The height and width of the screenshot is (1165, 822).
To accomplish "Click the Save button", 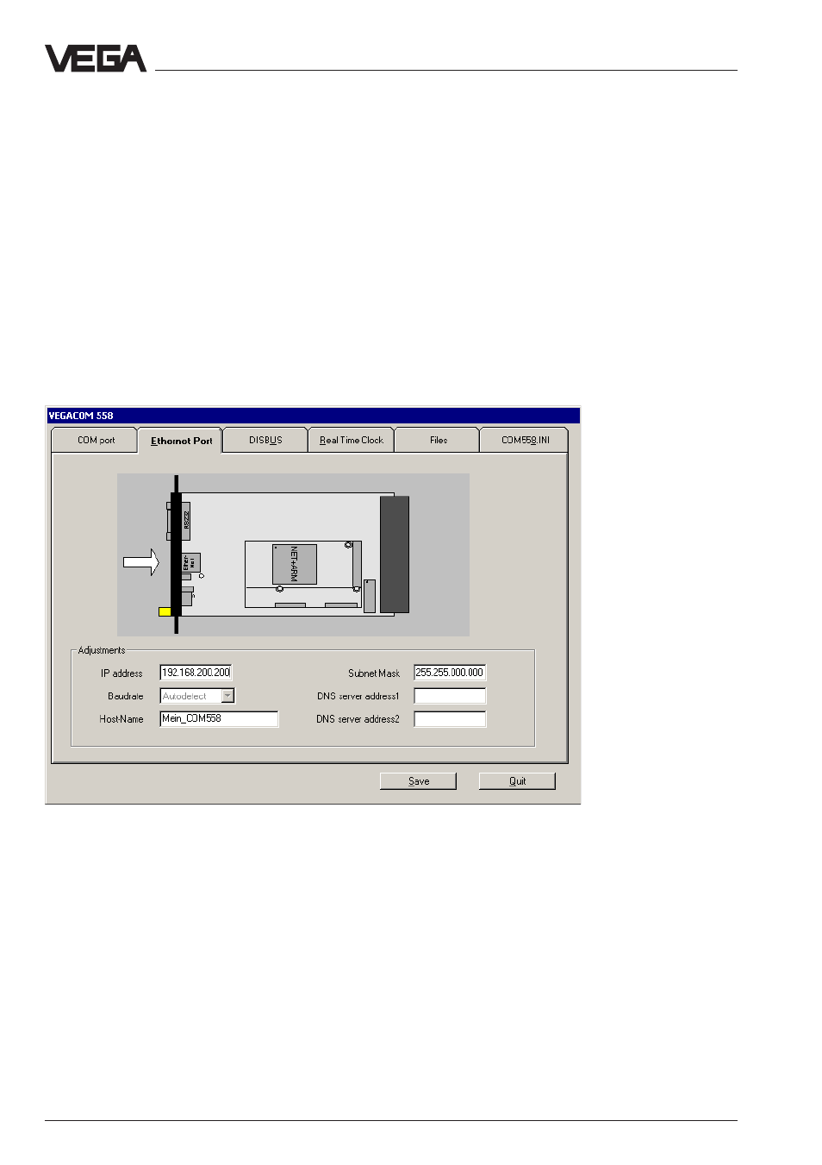I will coord(418,781).
